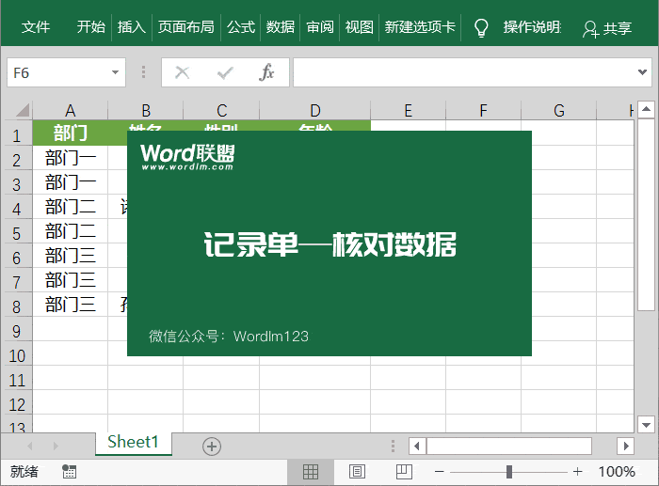This screenshot has width=659, height=486.
Task: Click the zoom in plus icon
Action: point(578,471)
